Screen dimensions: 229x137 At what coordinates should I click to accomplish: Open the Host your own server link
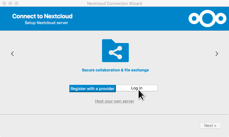click(x=114, y=101)
